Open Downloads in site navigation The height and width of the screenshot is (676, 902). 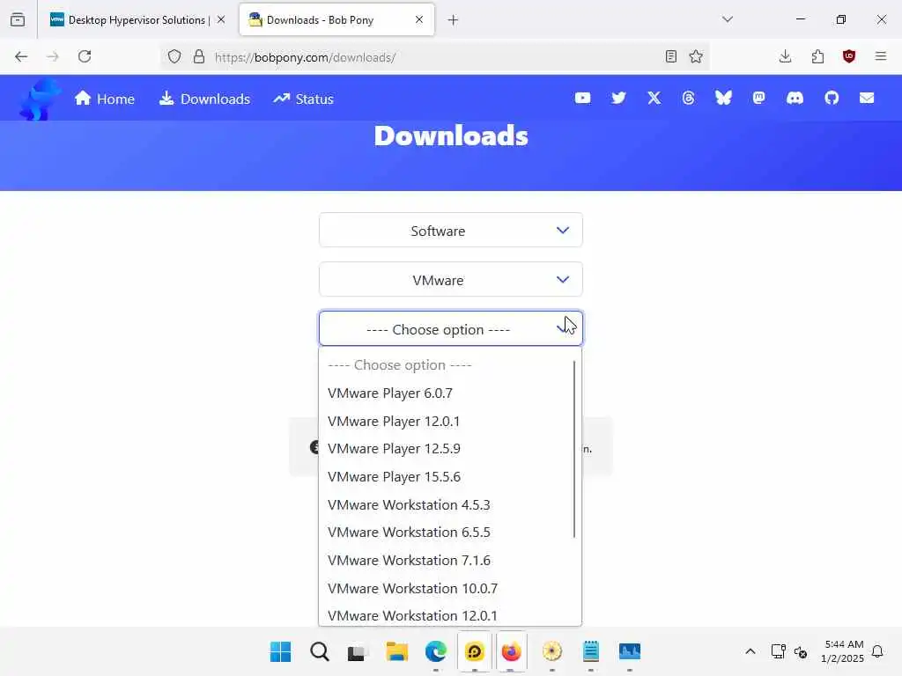[x=204, y=99]
